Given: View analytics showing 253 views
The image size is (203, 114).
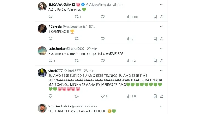Looking at the screenshot, I should coord(132,61).
